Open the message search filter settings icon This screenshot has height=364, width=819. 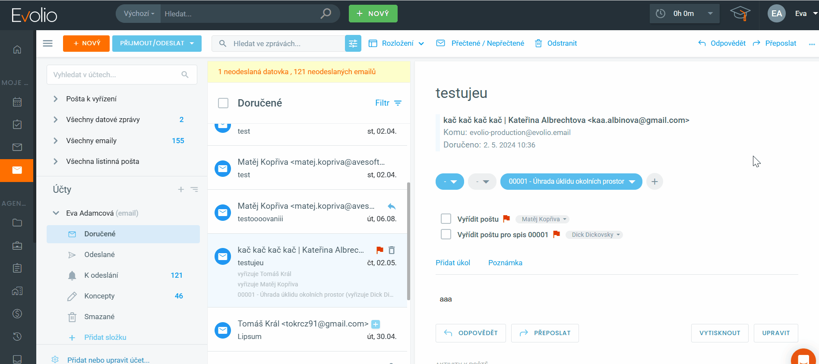point(353,44)
